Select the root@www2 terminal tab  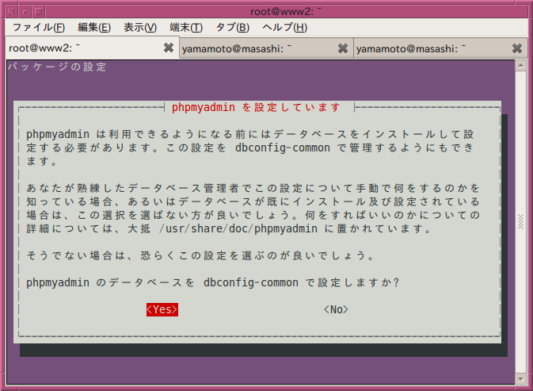tap(92, 48)
